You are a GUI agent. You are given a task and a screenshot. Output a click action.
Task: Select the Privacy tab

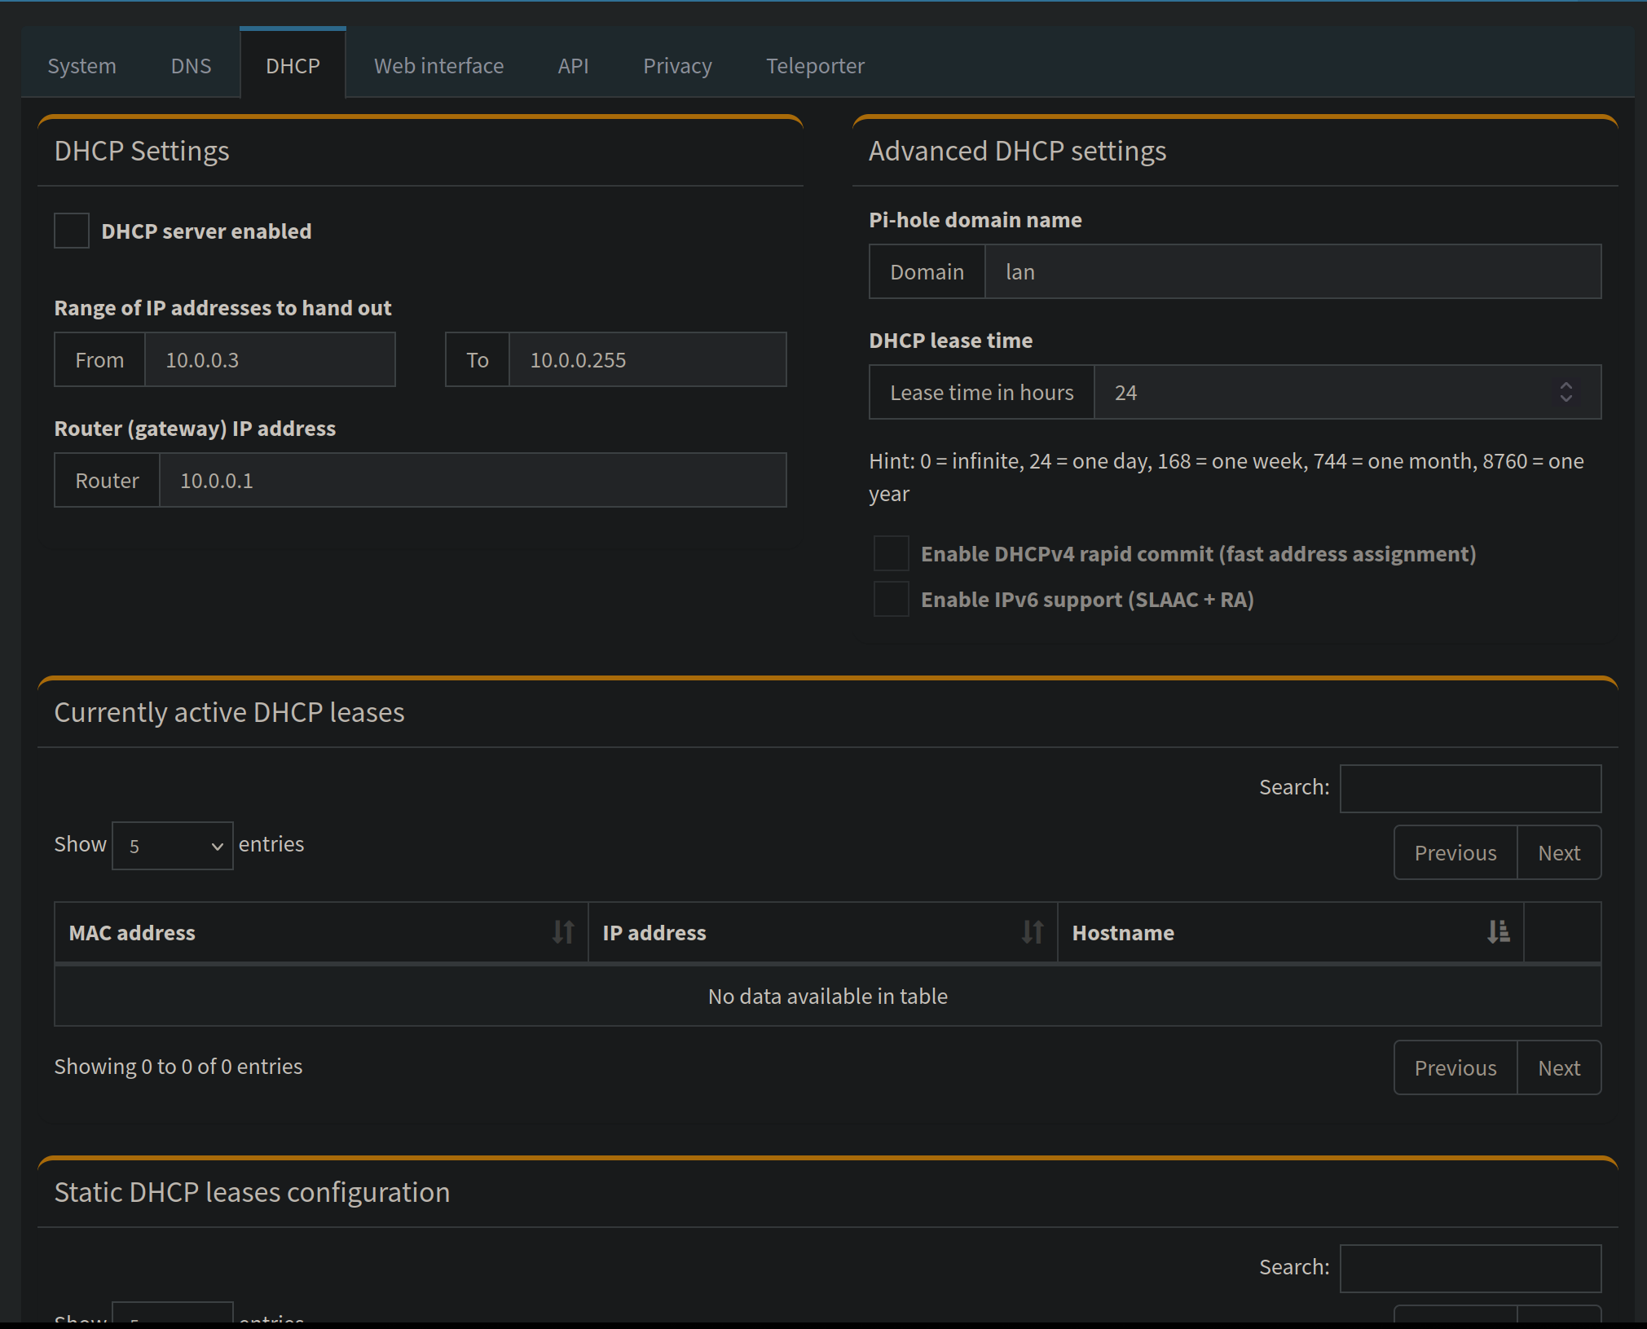click(677, 65)
